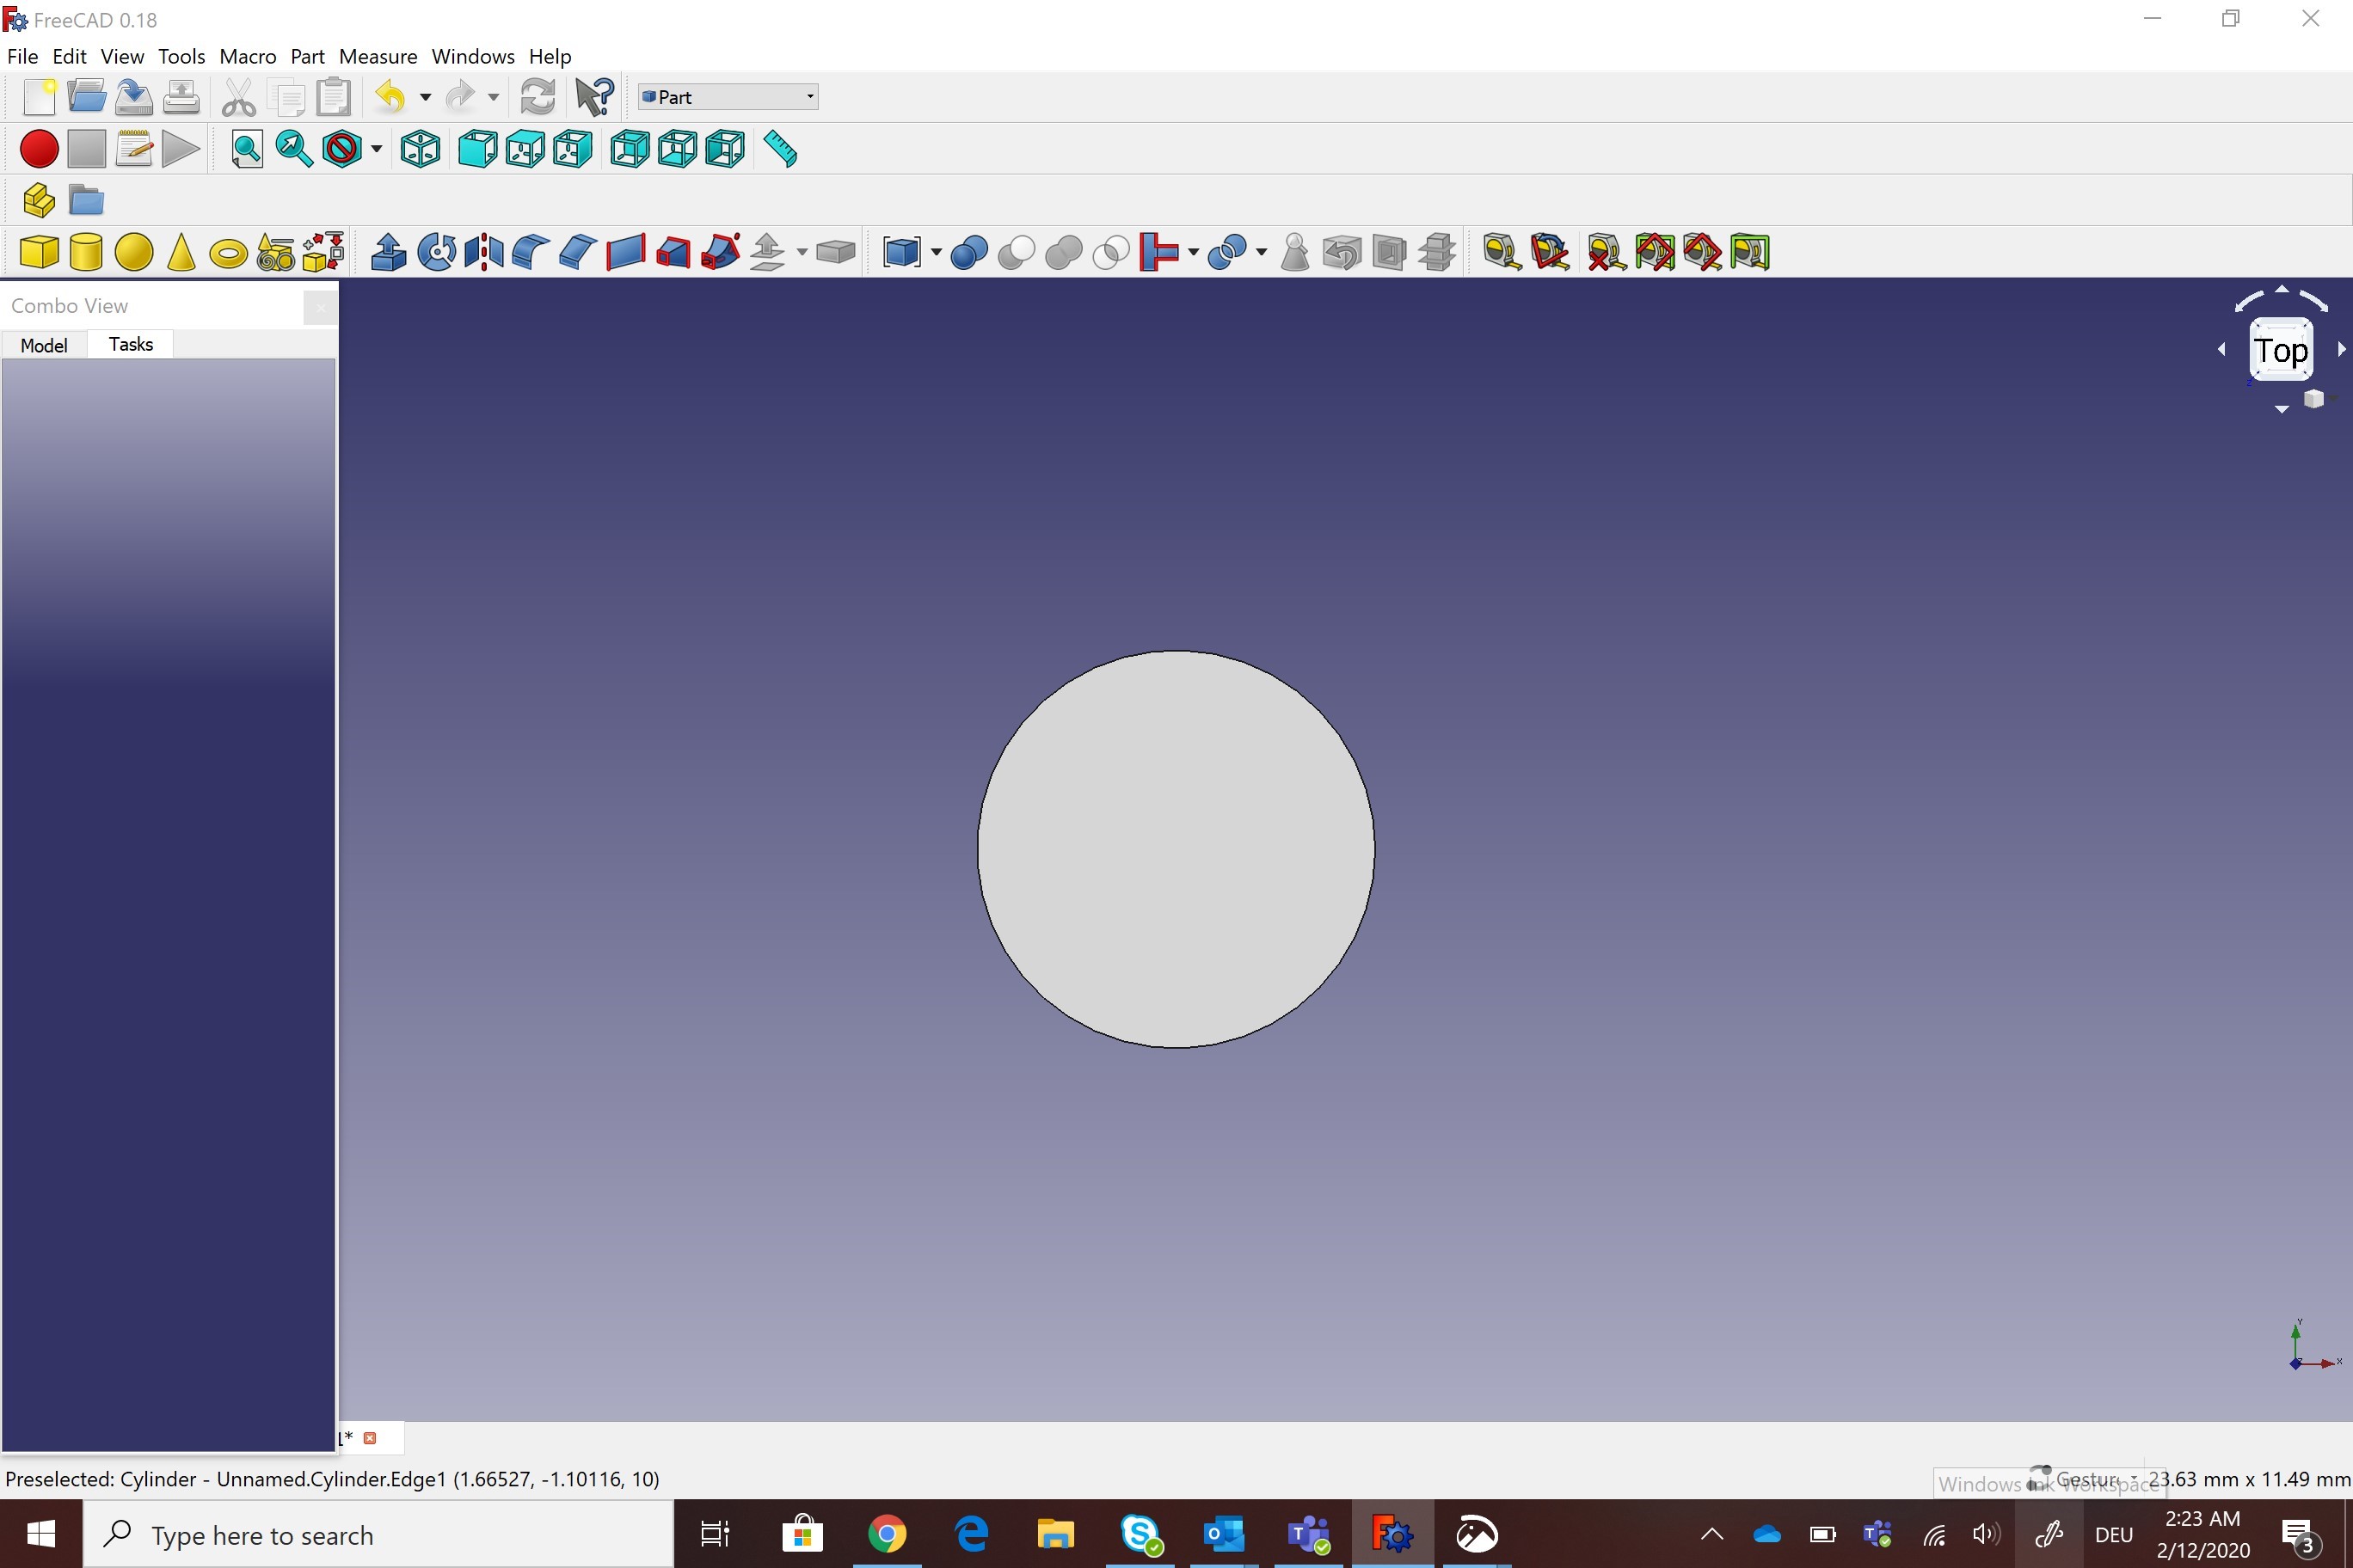Start macro recording with red button
Viewport: 2353px width, 1568px height.
pos(39,150)
